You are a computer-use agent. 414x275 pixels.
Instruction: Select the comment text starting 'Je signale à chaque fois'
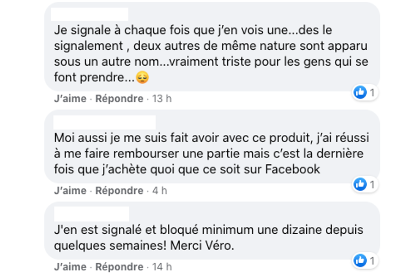pos(211,54)
